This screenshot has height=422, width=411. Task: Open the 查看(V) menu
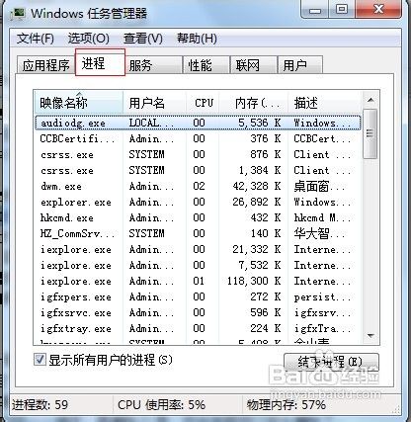pyautogui.click(x=143, y=39)
